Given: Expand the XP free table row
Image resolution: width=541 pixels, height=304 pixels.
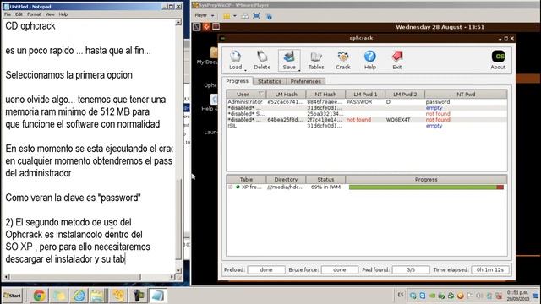Looking at the screenshot, I should click(x=231, y=187).
